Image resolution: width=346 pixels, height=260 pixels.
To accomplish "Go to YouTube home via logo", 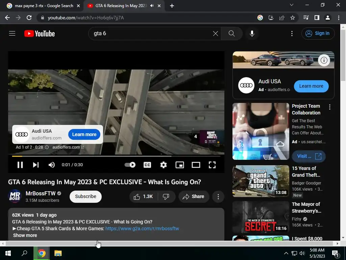I will click(x=40, y=34).
